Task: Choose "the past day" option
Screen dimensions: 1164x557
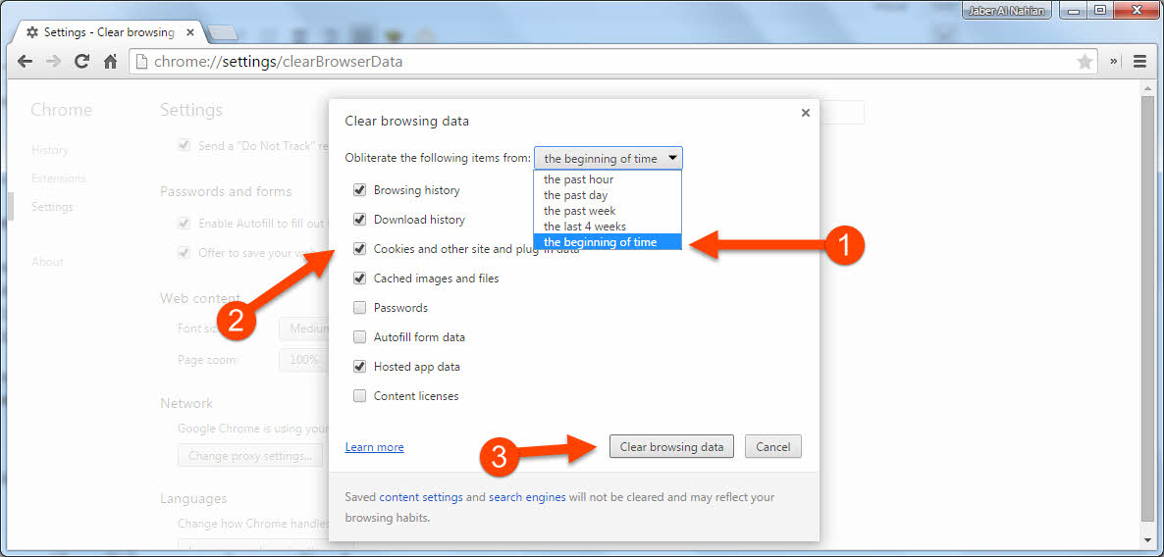Action: coord(608,195)
